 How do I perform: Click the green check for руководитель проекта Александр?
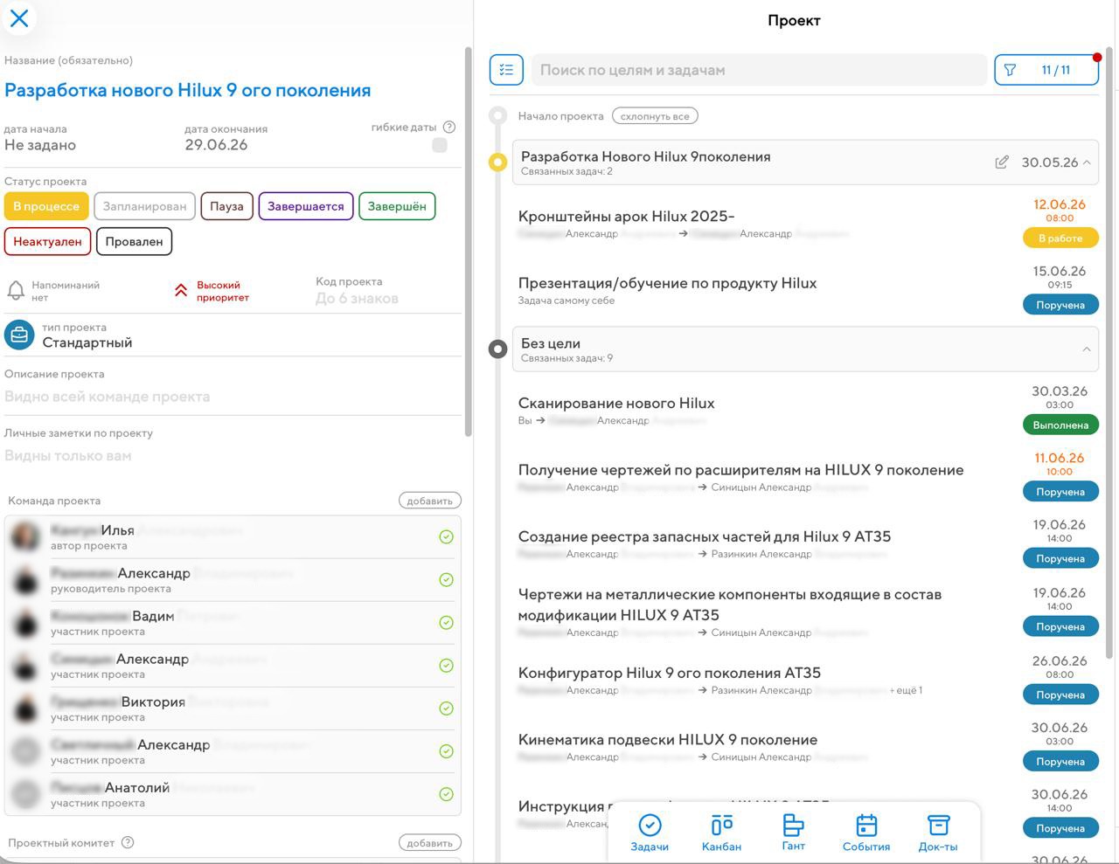pyautogui.click(x=446, y=580)
